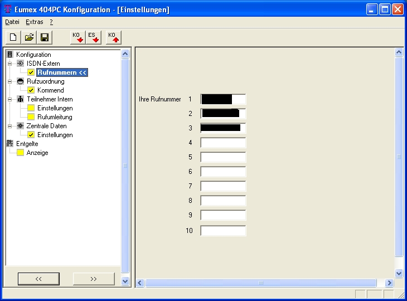Select Rufzuordnung label in tree

point(46,81)
